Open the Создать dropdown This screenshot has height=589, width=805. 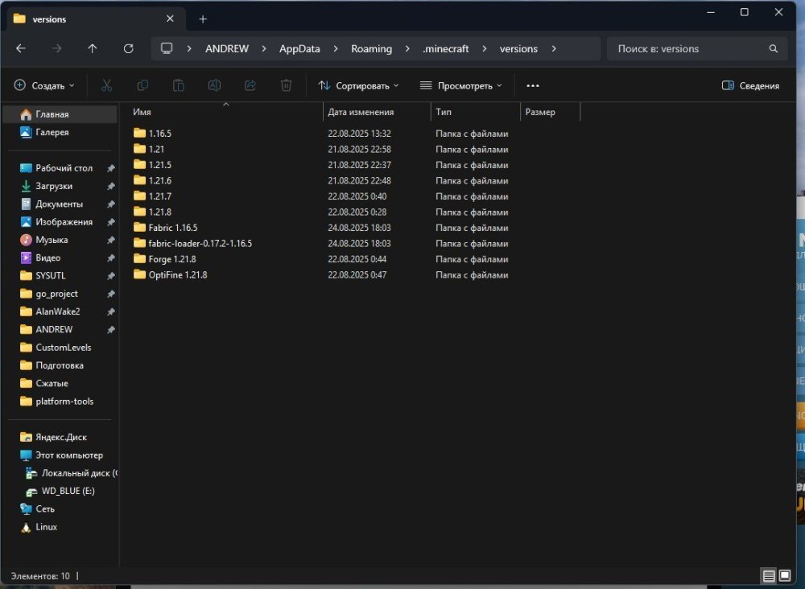click(44, 85)
